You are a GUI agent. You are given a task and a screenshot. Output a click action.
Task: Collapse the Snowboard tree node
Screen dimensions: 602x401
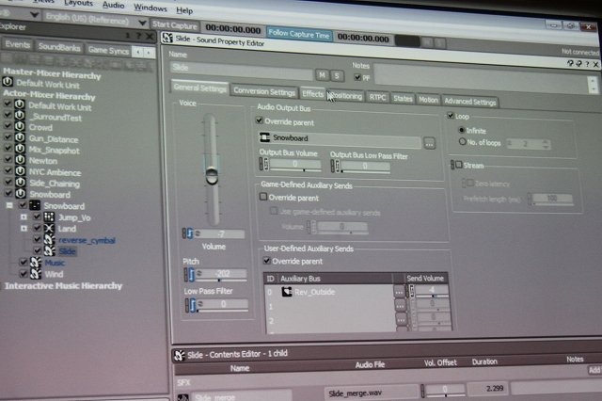point(8,205)
